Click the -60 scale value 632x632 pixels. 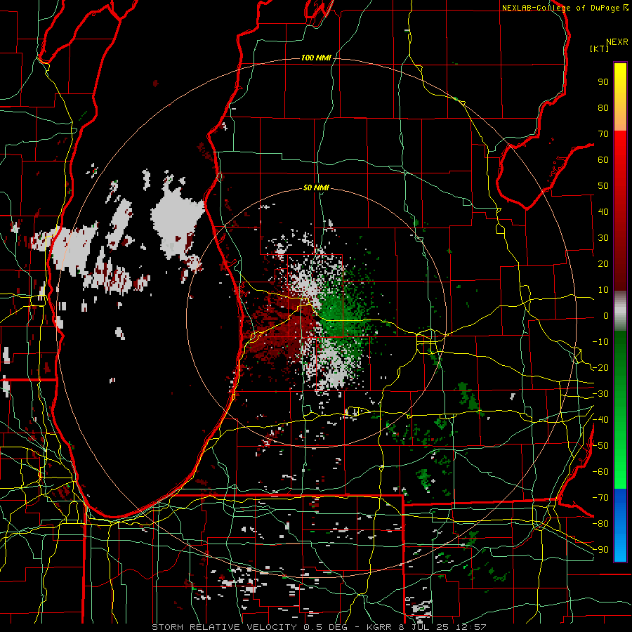point(600,472)
